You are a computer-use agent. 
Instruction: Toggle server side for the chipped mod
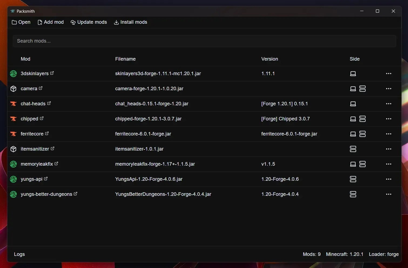point(363,119)
